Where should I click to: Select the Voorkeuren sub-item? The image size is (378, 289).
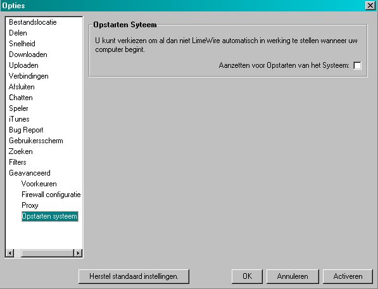[x=39, y=184]
